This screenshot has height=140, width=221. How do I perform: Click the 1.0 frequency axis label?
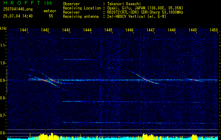3,63
